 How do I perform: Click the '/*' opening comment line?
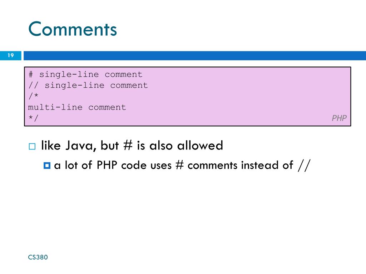point(33,96)
